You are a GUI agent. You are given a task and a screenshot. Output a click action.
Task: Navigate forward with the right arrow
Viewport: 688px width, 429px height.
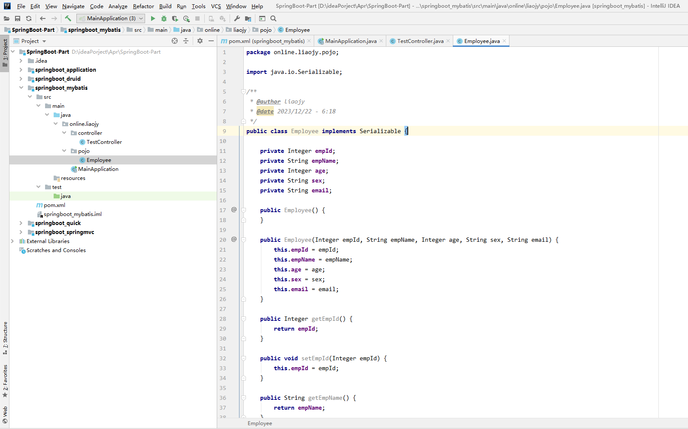(x=54, y=18)
